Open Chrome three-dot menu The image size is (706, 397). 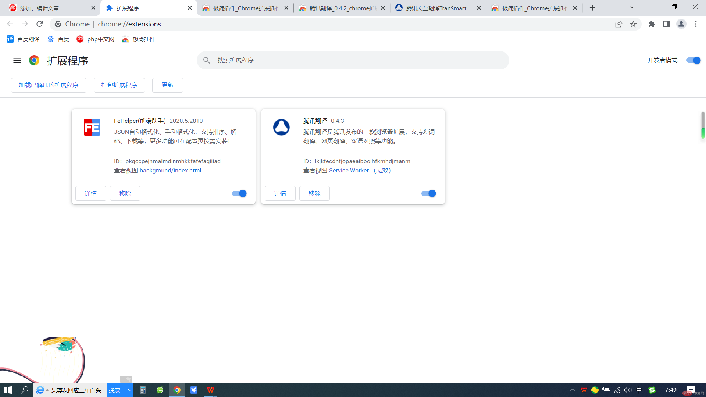[696, 24]
